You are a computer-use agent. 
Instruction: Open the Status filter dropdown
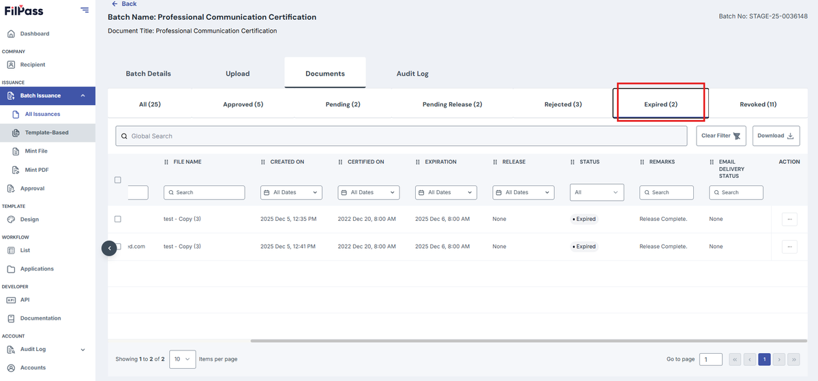(597, 192)
